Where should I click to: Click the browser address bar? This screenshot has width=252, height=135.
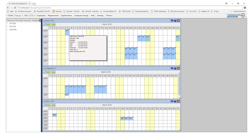(130, 8)
